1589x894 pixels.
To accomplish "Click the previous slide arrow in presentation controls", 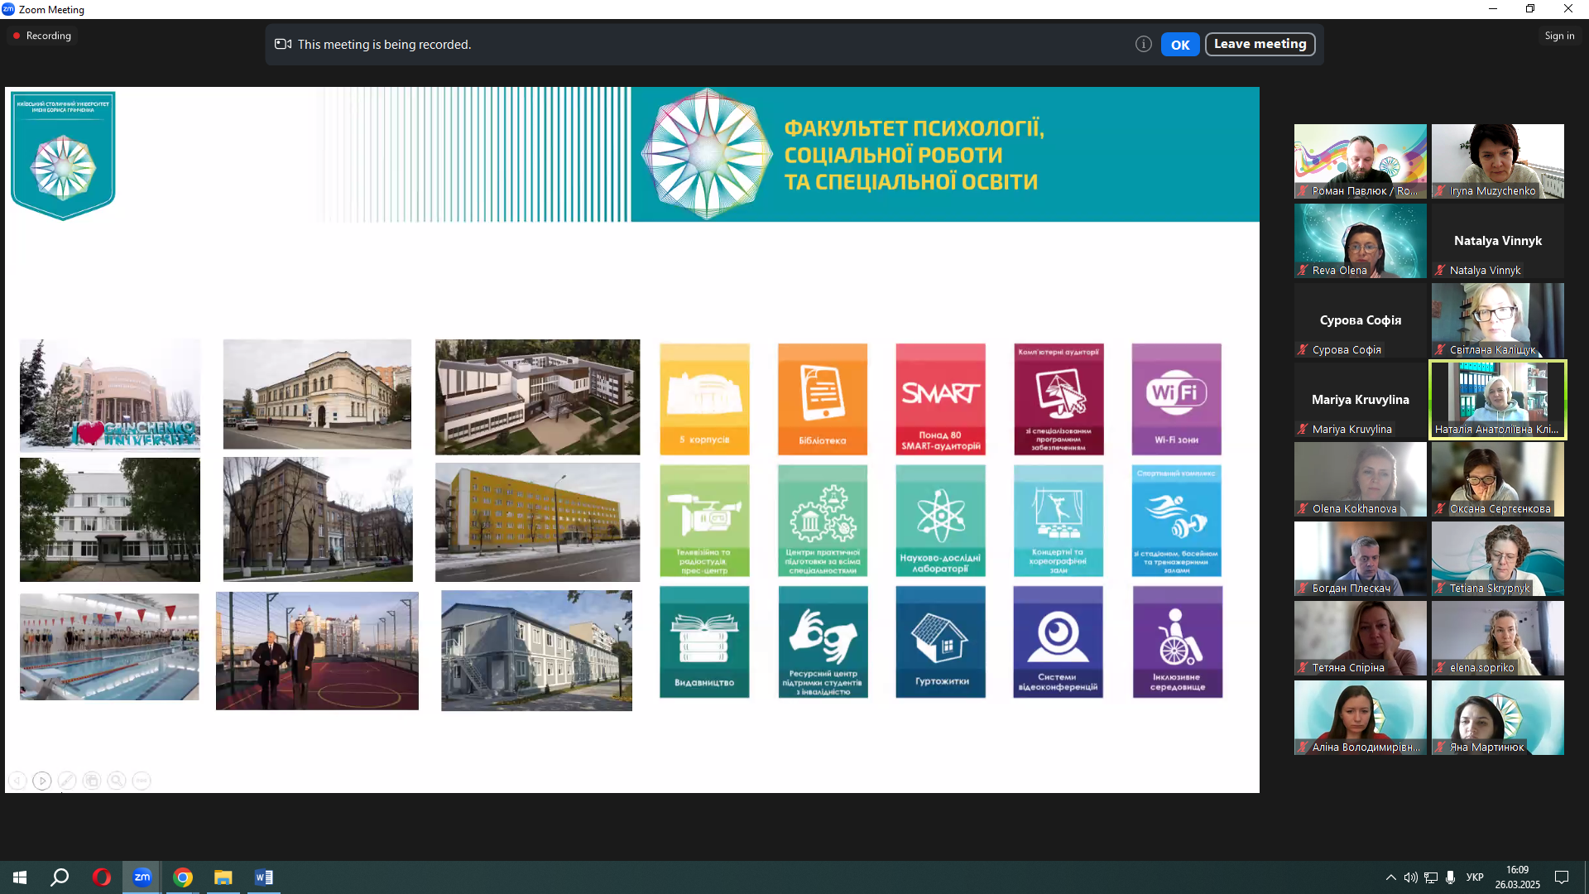I will point(17,781).
